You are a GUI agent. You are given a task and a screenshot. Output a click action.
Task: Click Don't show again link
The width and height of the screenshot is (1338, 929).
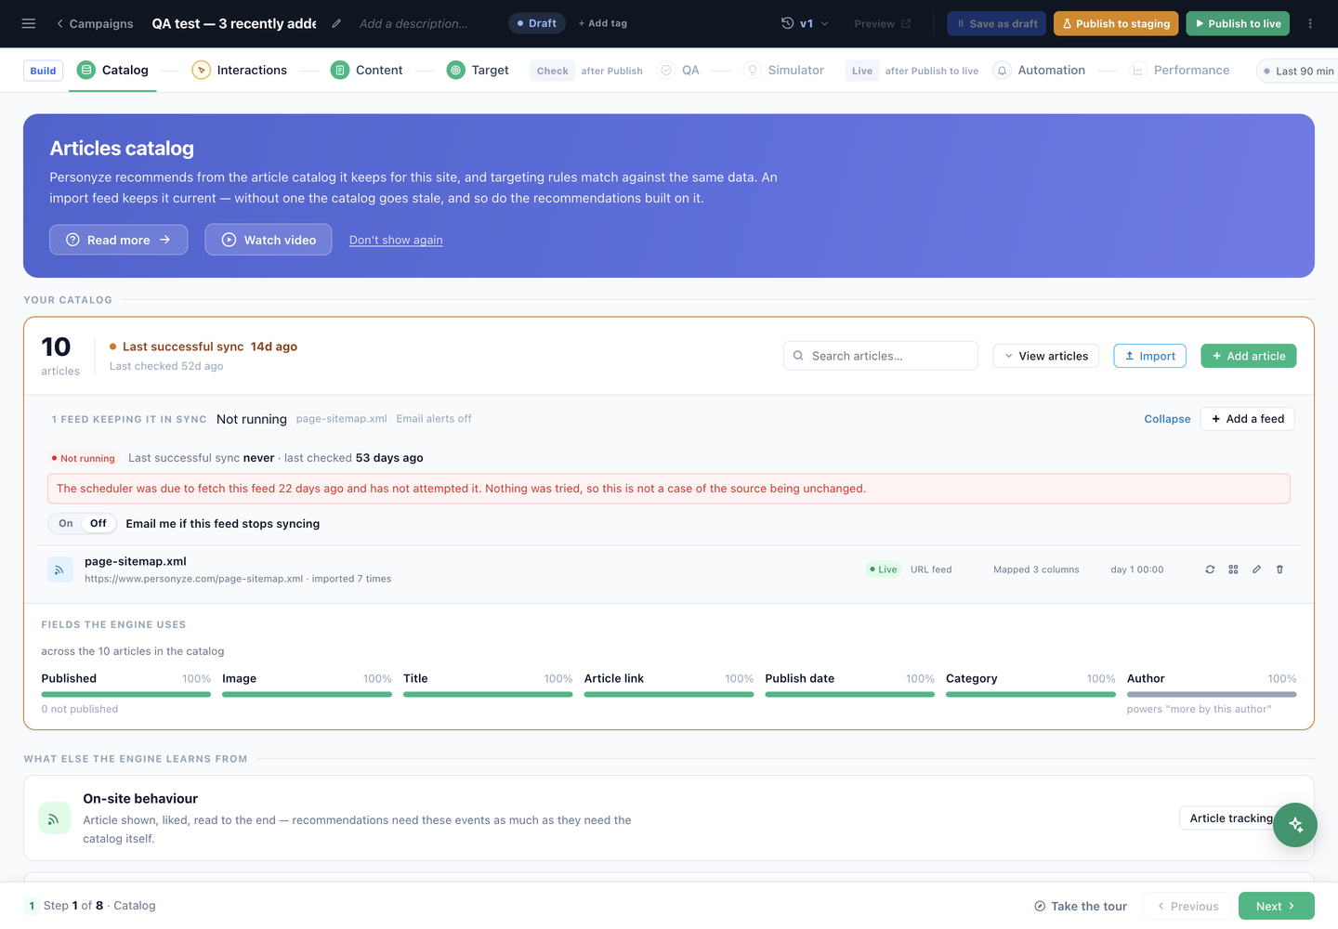click(x=396, y=240)
